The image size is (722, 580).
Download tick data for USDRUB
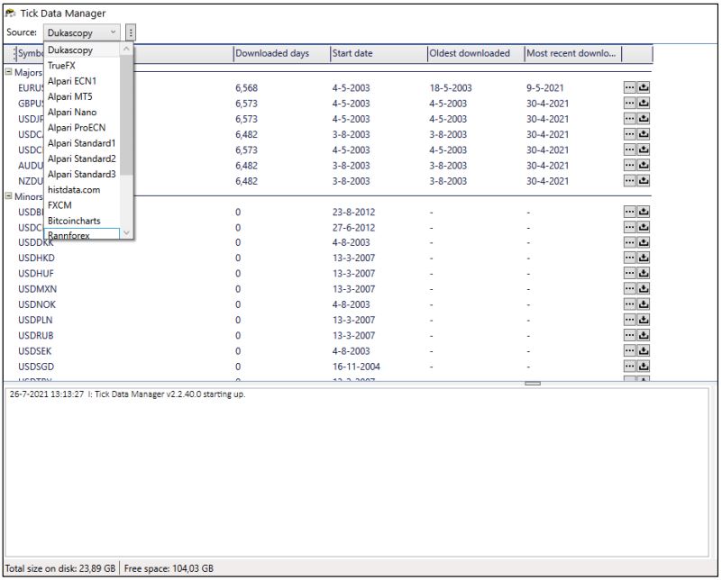pyautogui.click(x=644, y=335)
